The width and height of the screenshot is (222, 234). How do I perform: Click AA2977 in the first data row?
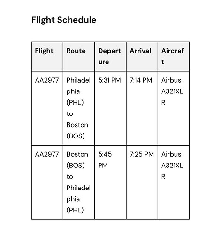pyautogui.click(x=47, y=80)
